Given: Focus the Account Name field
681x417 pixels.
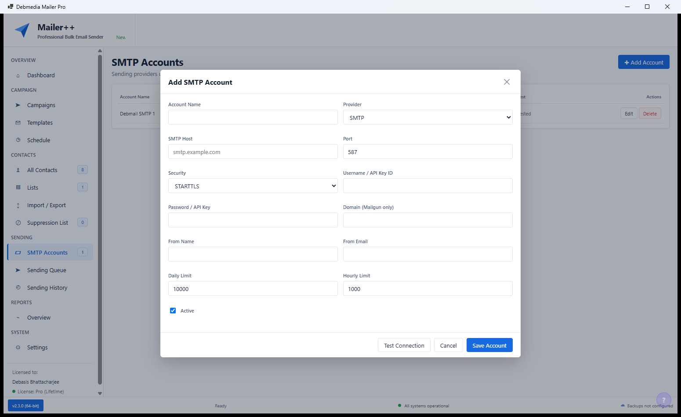Looking at the screenshot, I should pyautogui.click(x=253, y=117).
